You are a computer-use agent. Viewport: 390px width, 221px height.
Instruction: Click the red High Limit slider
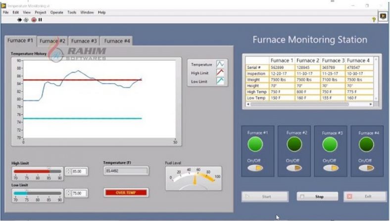(x=38, y=172)
